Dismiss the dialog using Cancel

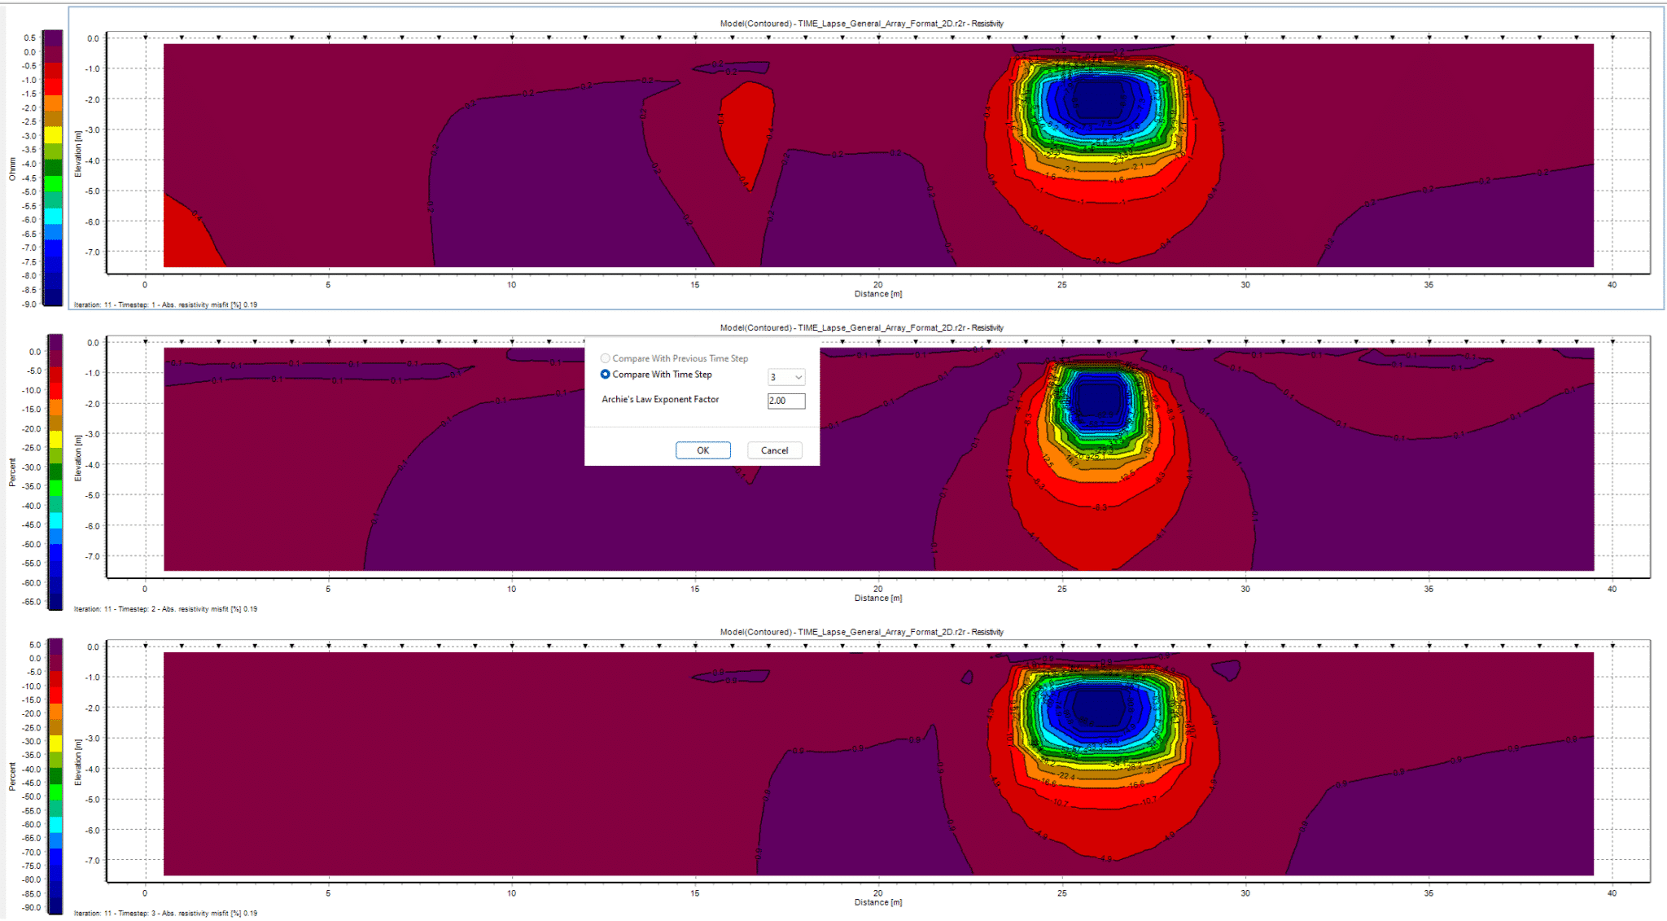tap(775, 450)
